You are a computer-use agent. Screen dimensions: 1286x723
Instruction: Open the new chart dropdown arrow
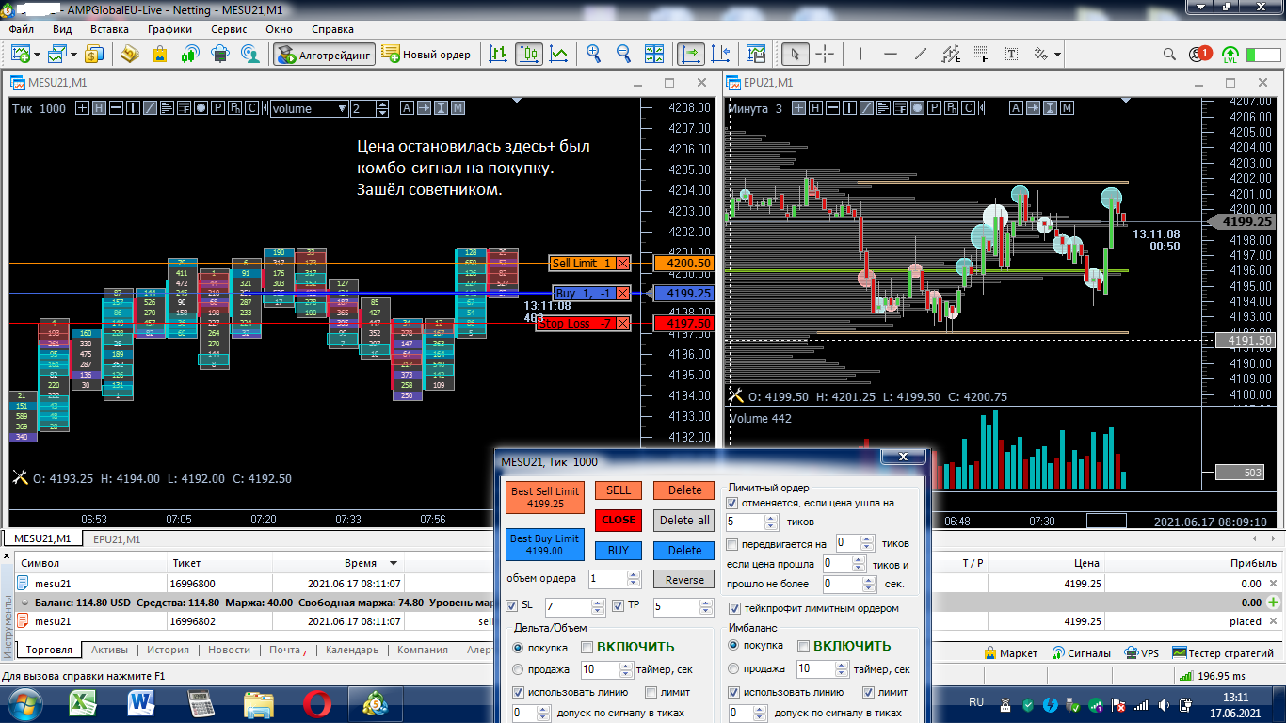click(38, 54)
